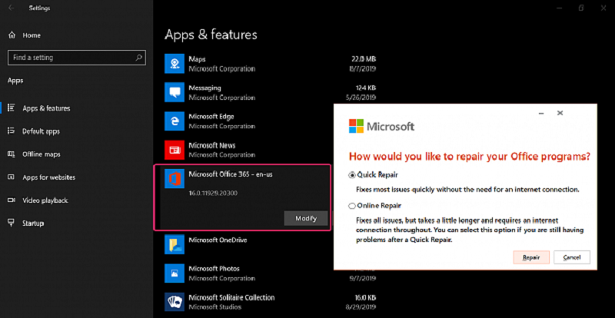
Task: Minimize the Office repair dialog
Action: click(x=541, y=113)
